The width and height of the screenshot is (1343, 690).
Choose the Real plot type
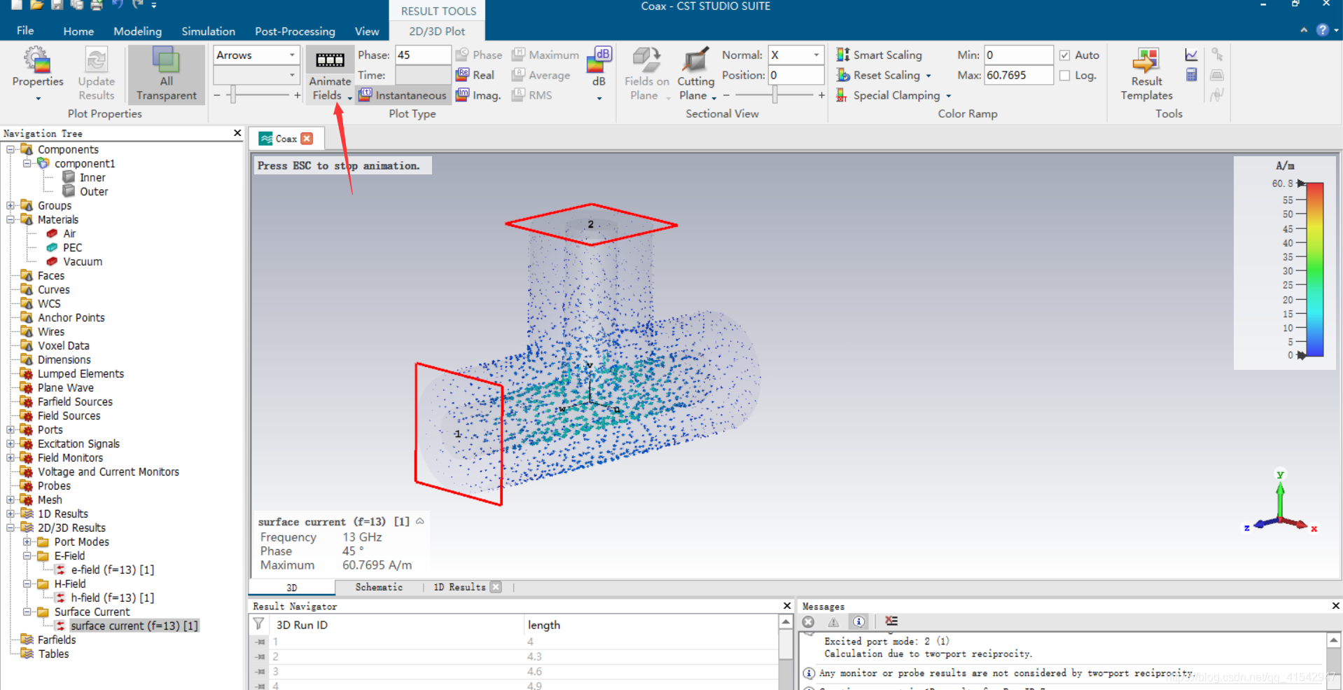click(475, 75)
